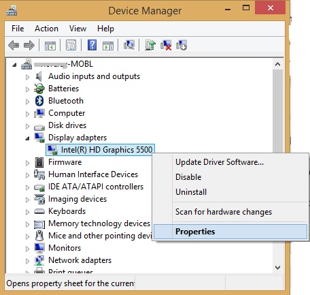Click the Memory technology devices icon
This screenshot has width=310, height=295.
click(x=39, y=224)
